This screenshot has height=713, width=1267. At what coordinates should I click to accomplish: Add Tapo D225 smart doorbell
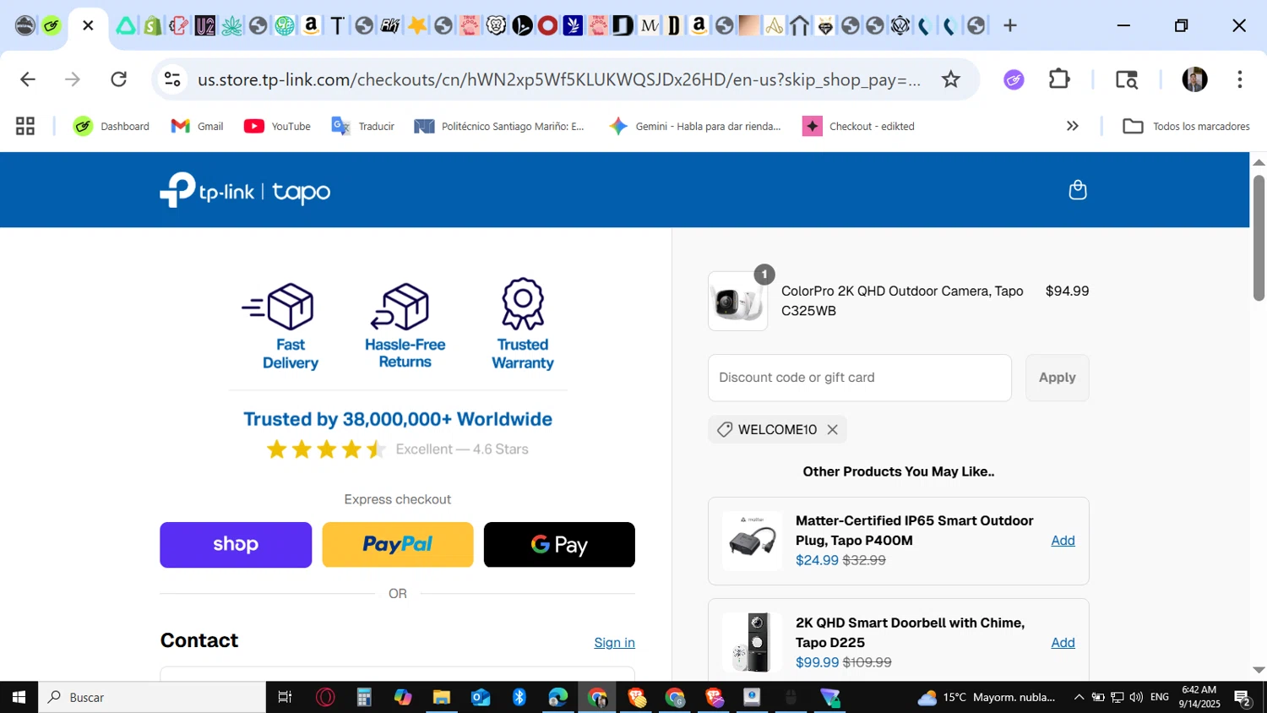(x=1063, y=643)
